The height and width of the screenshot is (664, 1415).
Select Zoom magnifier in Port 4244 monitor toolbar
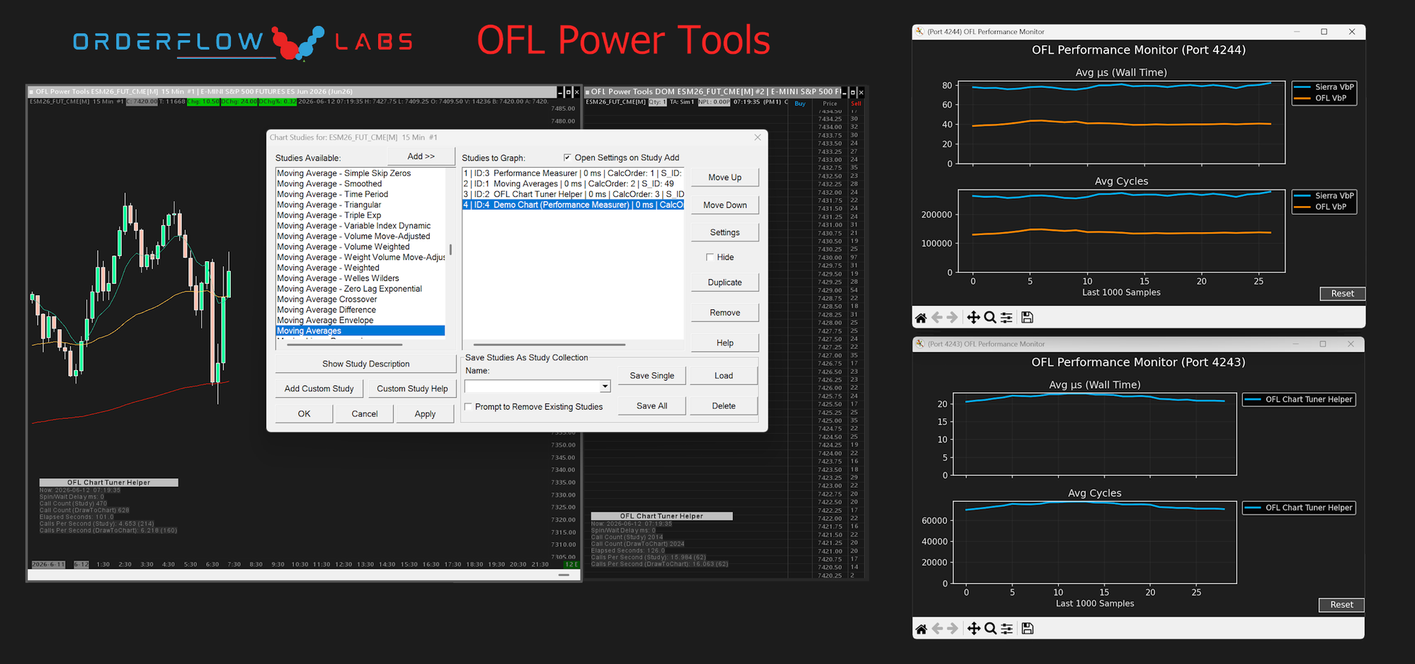tap(990, 318)
